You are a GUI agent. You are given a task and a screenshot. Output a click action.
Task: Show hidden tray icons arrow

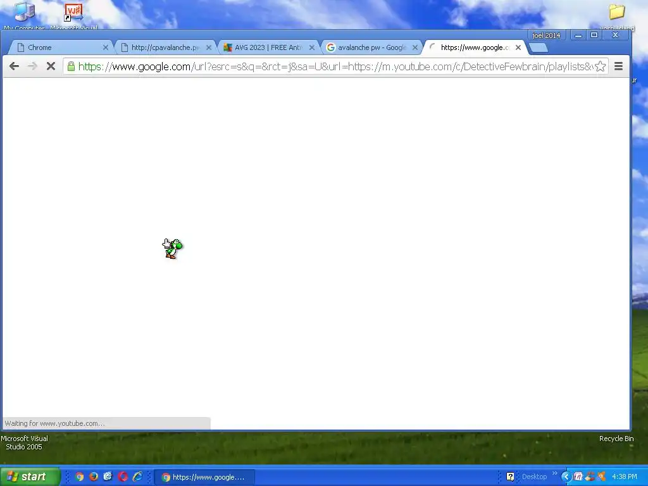566,477
